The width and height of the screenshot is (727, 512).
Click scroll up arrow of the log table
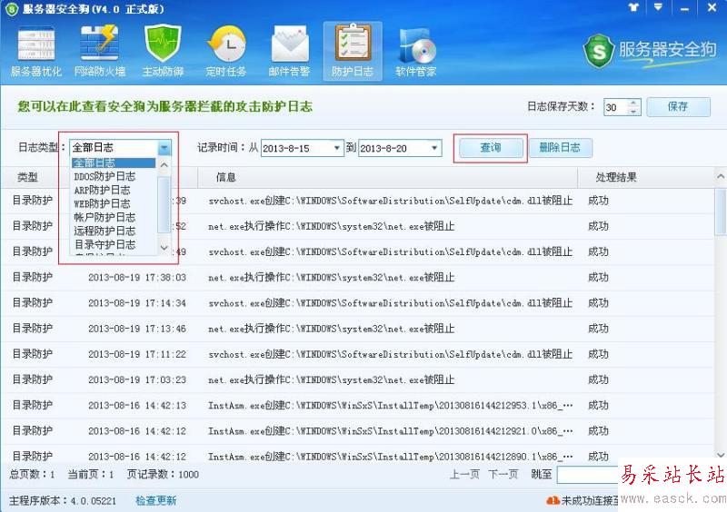(721, 176)
